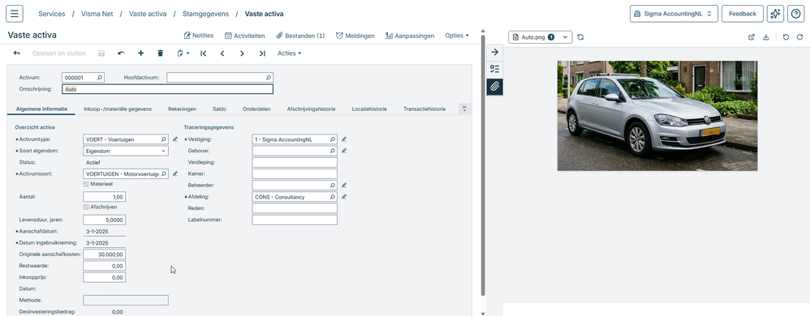810x316 pixels.
Task: Refresh the attachment preview
Action: click(580, 37)
